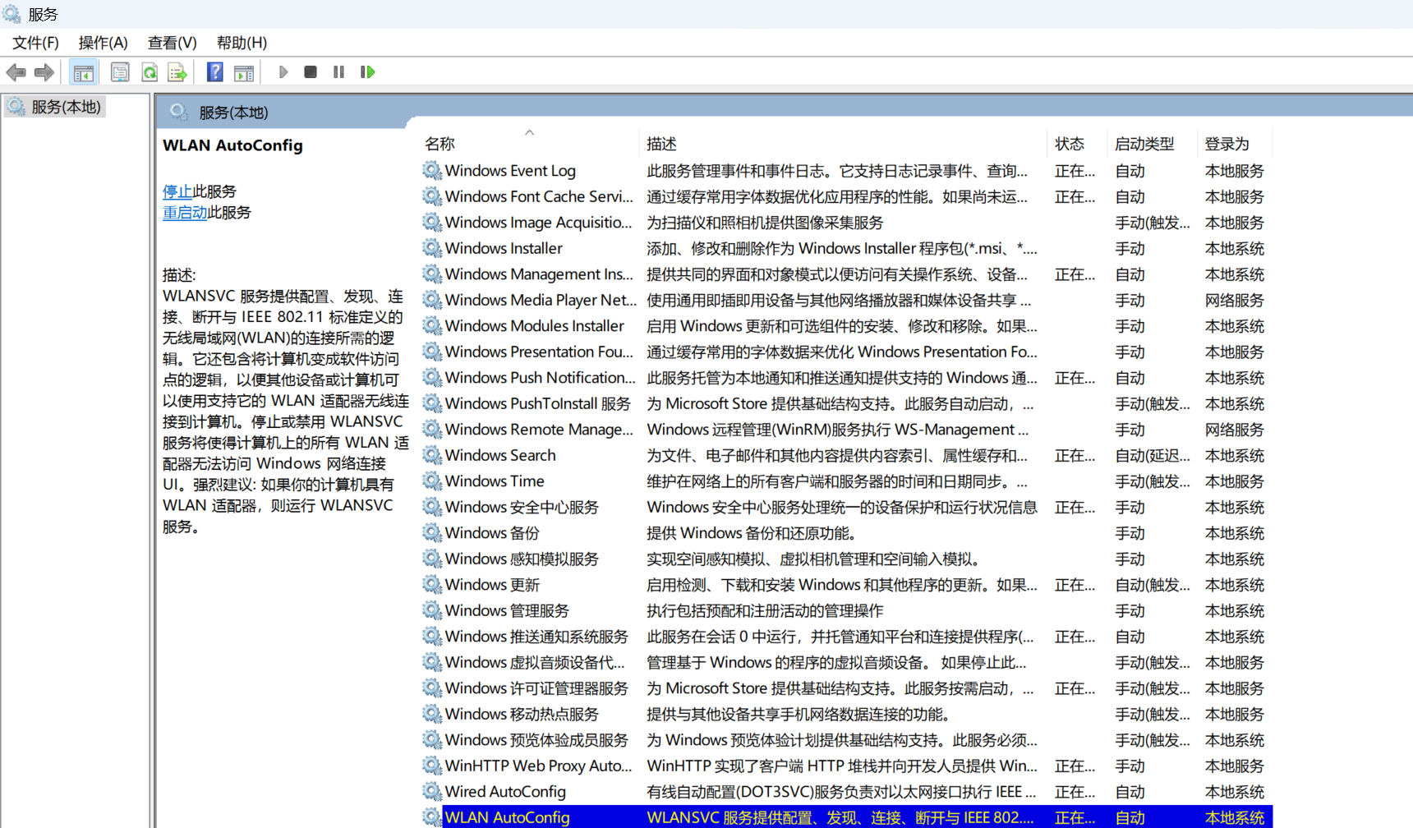The height and width of the screenshot is (828, 1413).
Task: Click the Forward arrow toolbar icon
Action: (x=44, y=72)
